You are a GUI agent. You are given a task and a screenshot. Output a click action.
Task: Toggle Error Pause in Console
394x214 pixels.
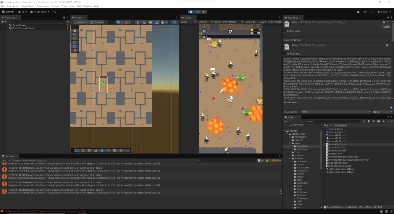coord(30,161)
